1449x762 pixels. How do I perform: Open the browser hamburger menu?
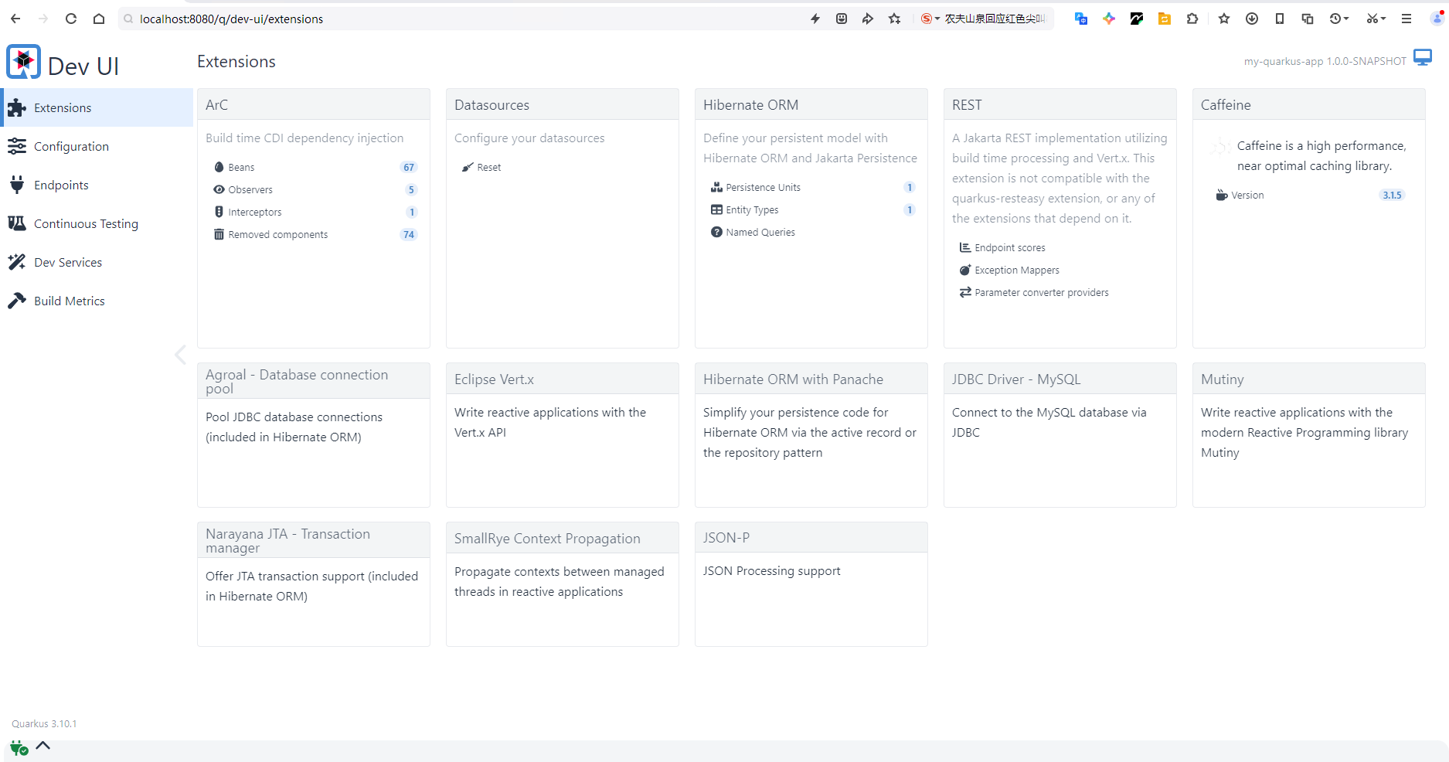(1406, 19)
